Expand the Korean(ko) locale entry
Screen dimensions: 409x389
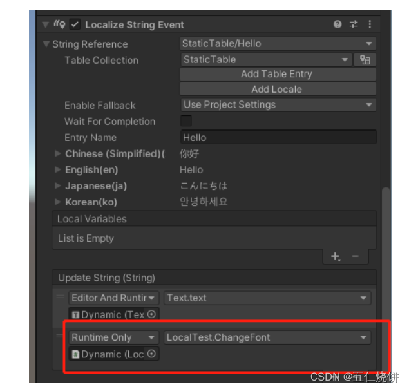click(58, 202)
